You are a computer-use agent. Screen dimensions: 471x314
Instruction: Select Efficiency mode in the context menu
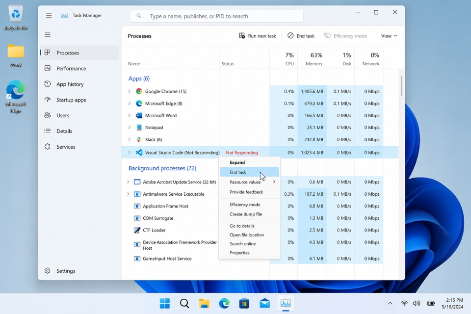250,205
